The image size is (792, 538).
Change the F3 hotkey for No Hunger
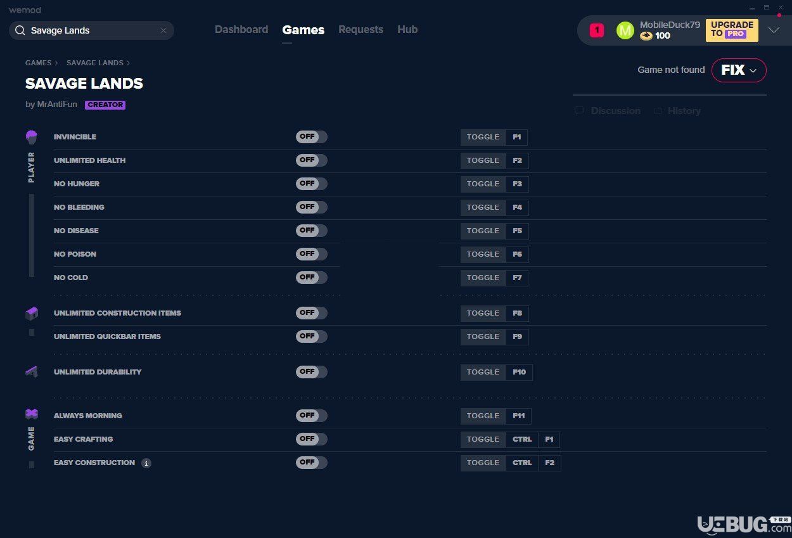tap(518, 184)
